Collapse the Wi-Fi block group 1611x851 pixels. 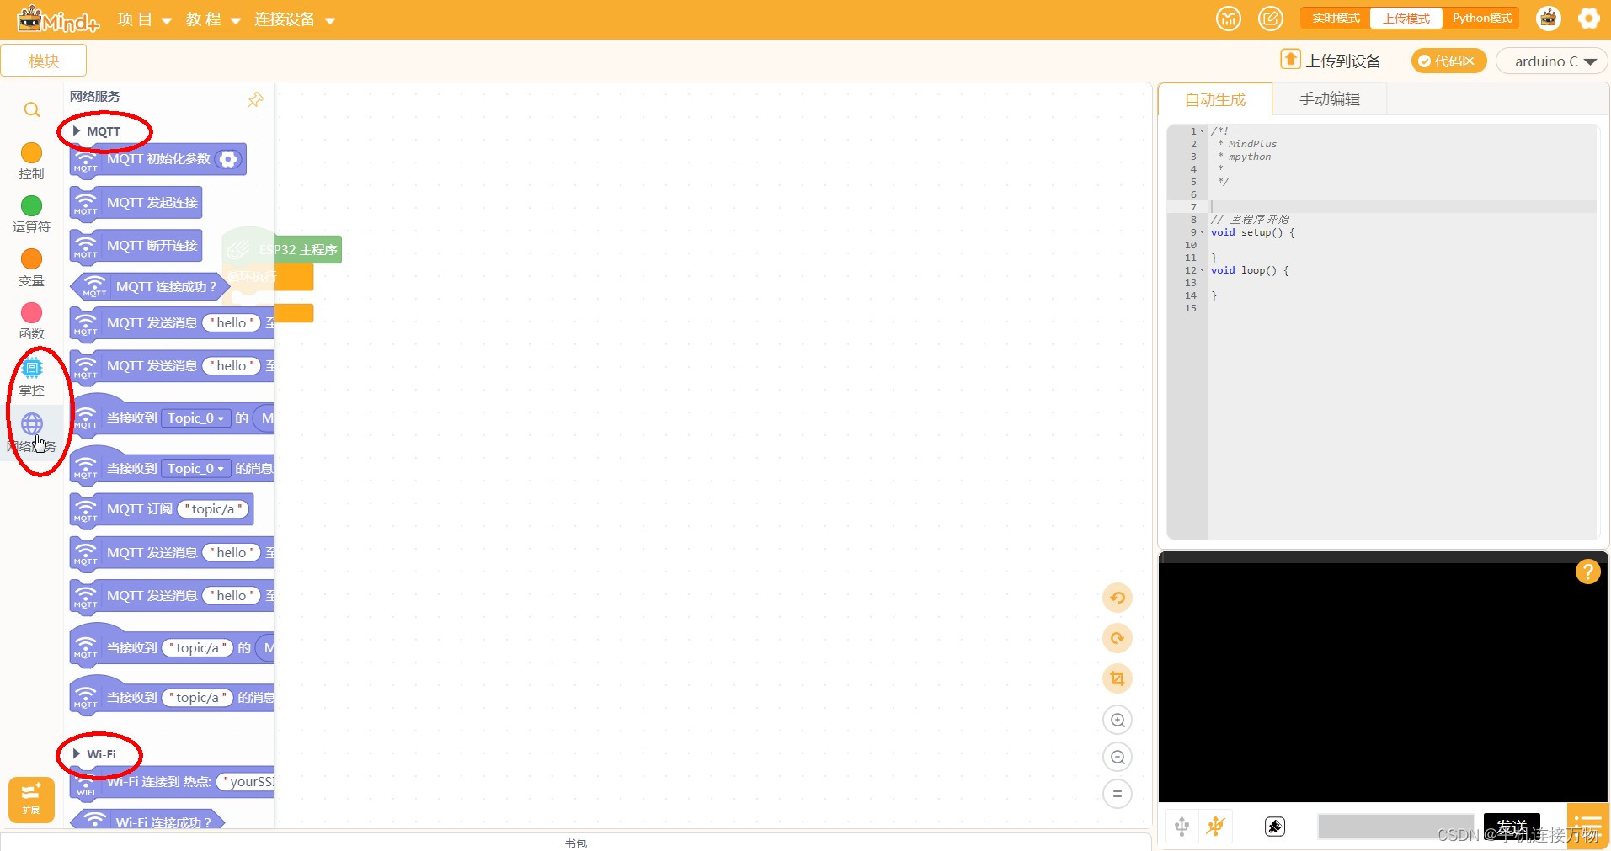[x=77, y=754]
